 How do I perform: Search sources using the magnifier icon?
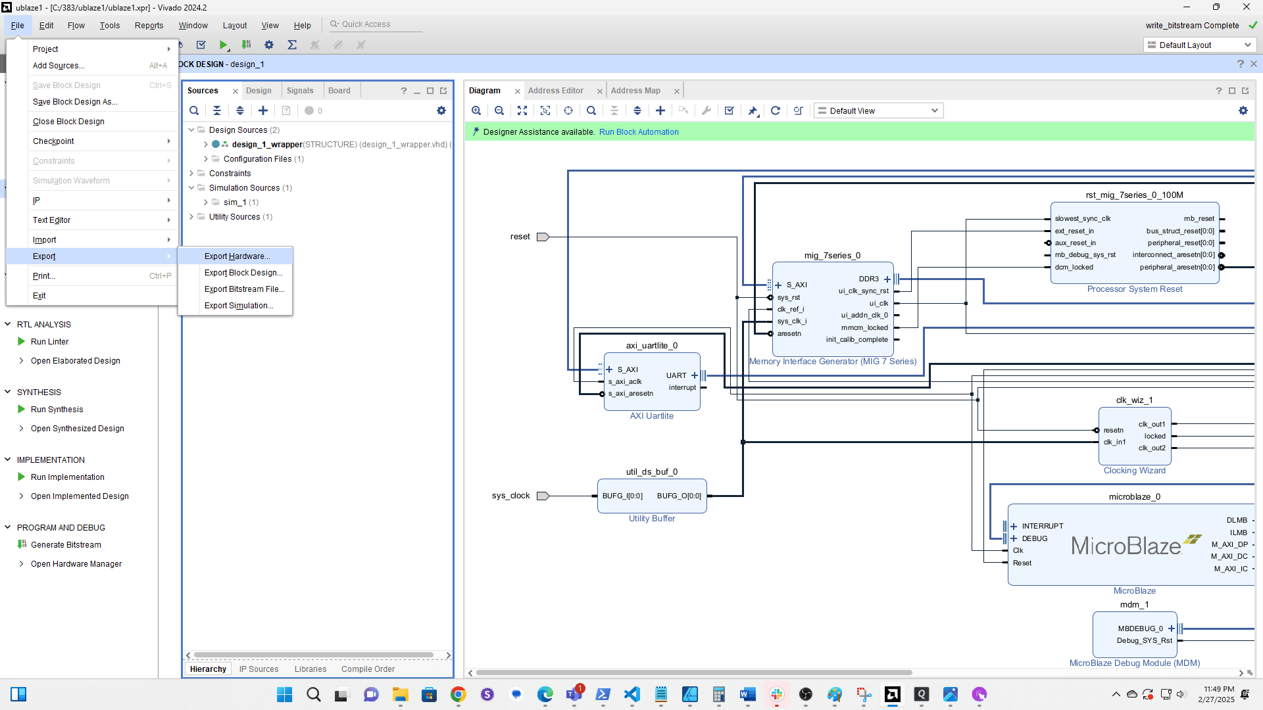[x=194, y=110]
